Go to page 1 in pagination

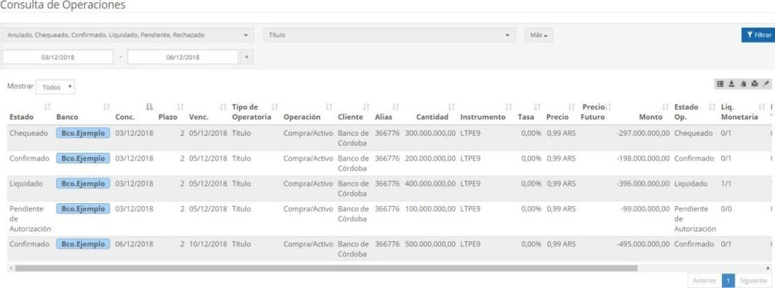pyautogui.click(x=726, y=280)
